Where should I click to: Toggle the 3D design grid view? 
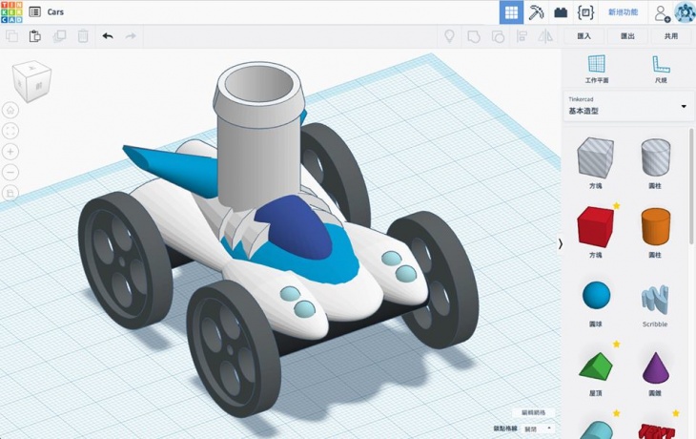[x=511, y=12]
